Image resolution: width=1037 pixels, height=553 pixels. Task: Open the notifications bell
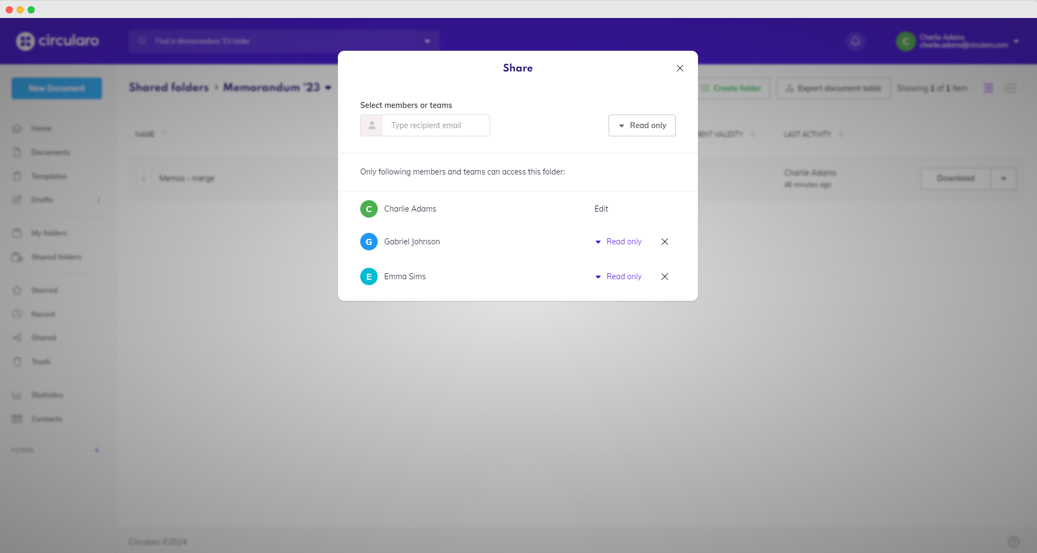tap(855, 41)
